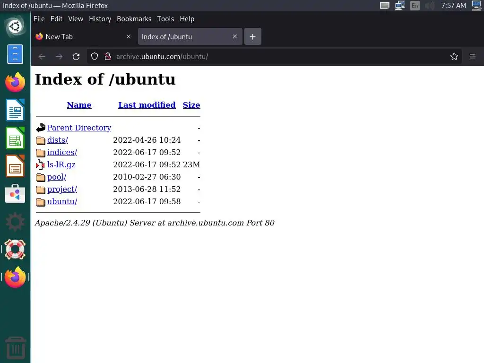Screen dimensions: 484x363
Task: Open the Firefox hamburger application menu
Action: 473,56
